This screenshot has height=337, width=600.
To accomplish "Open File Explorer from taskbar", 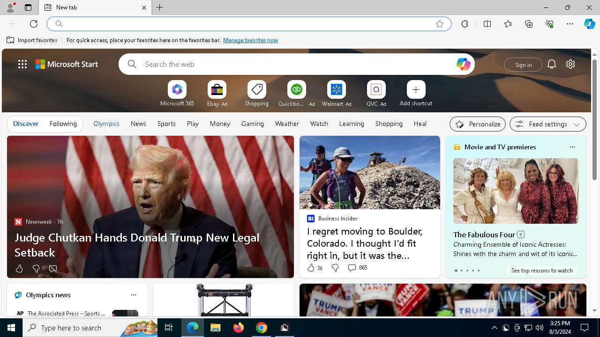I will click(216, 328).
